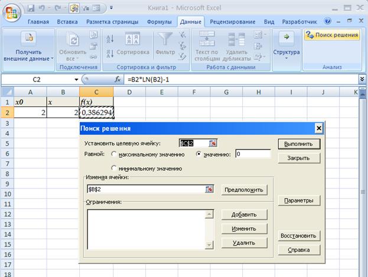Launch Solver (Поиск решения) from ribbon
This screenshot has width=368, height=277.
[332, 35]
